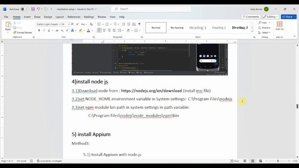Apply strikethrough formatting
The image size is (299, 168).
point(57,30)
